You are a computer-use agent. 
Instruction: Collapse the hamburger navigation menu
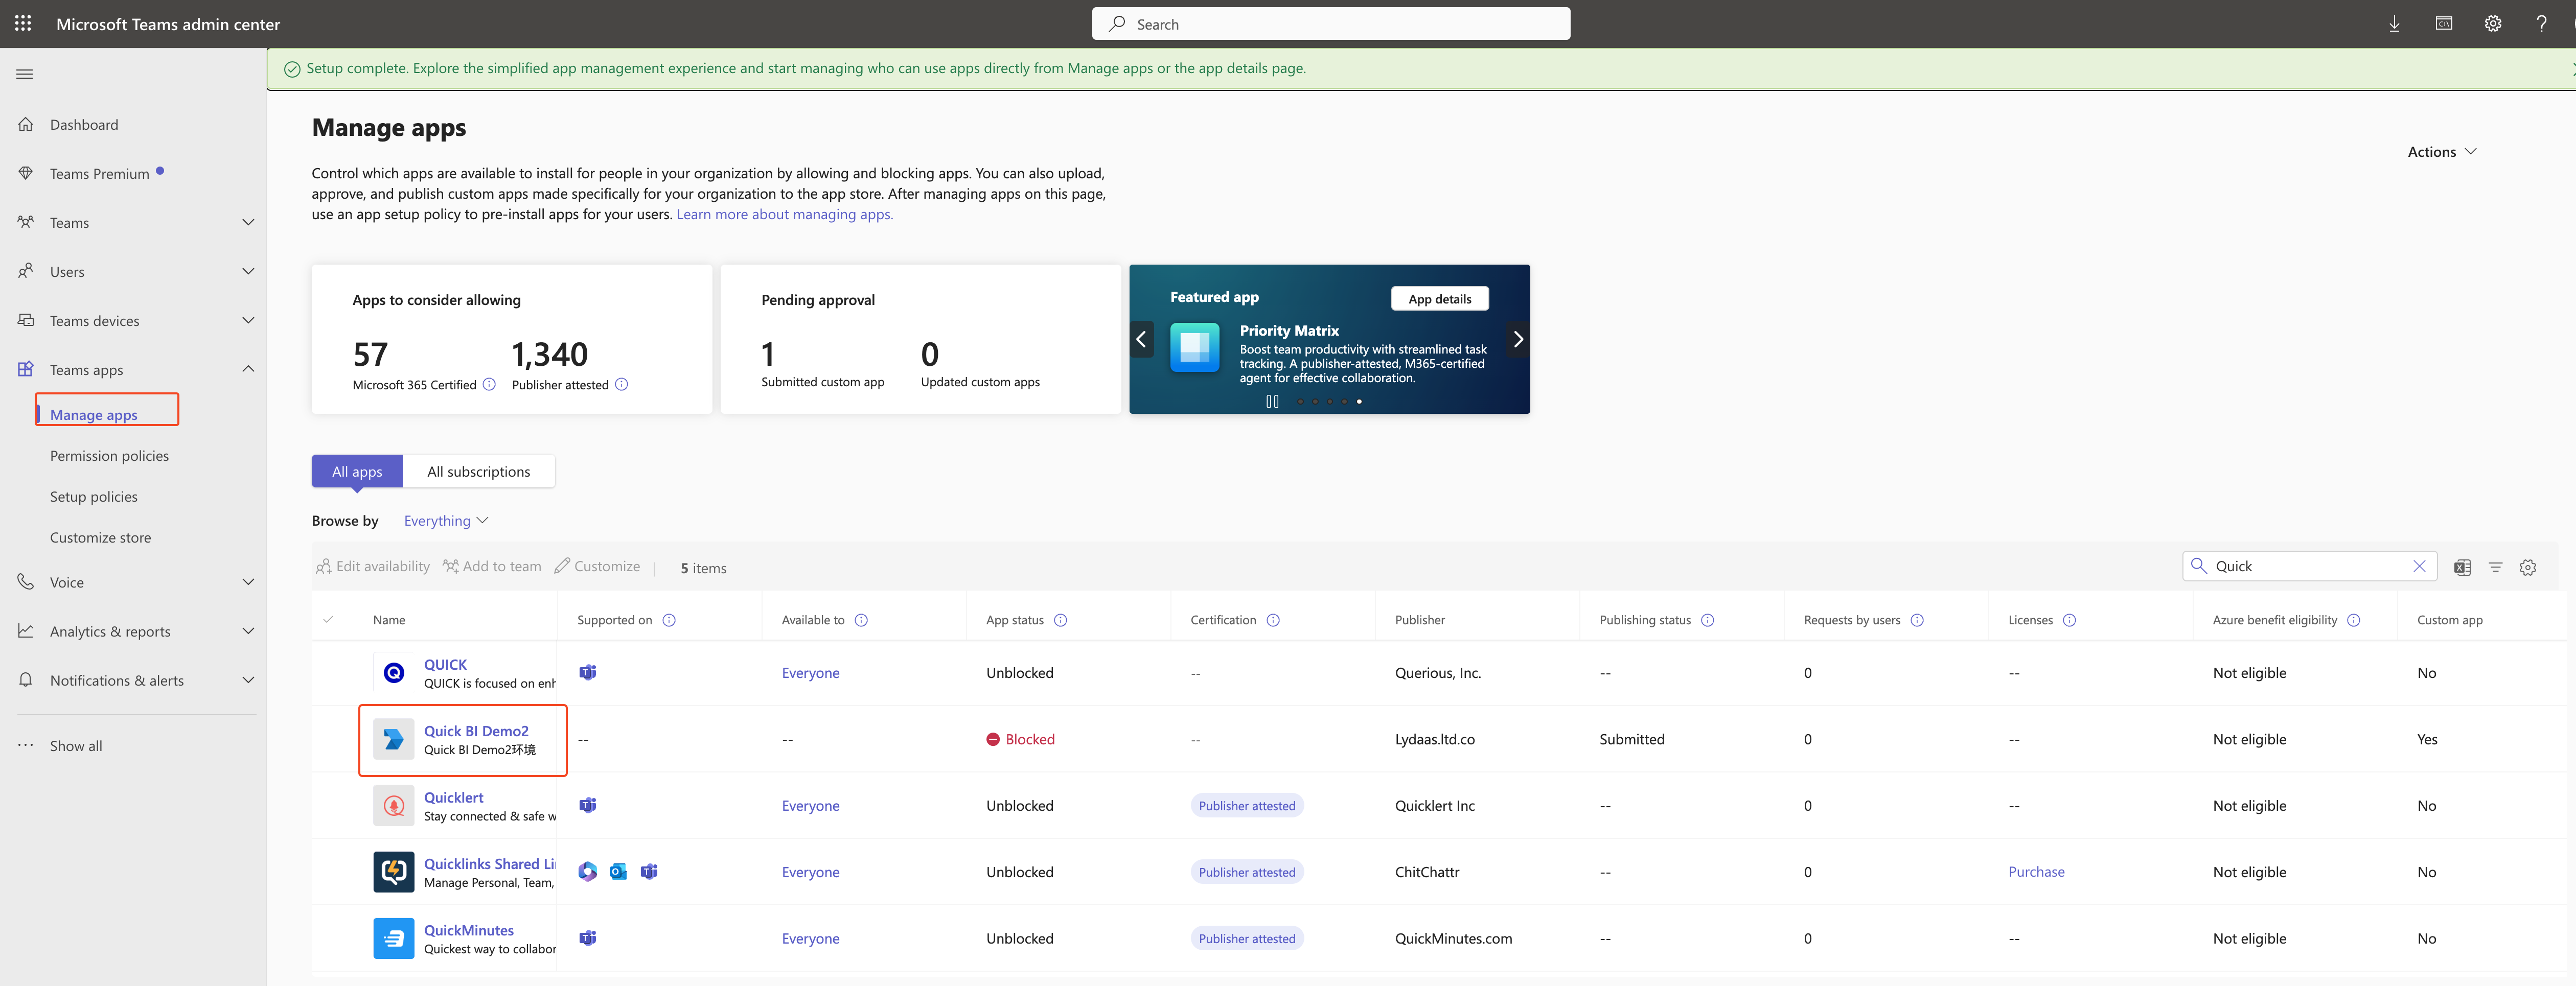tap(25, 74)
